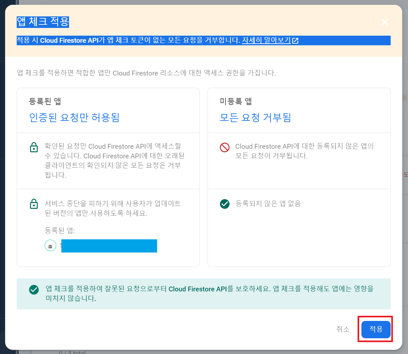Screen dimensions: 408x354
Task: Click the lock icon beside 확인된 요청만 text
Action: [34, 147]
